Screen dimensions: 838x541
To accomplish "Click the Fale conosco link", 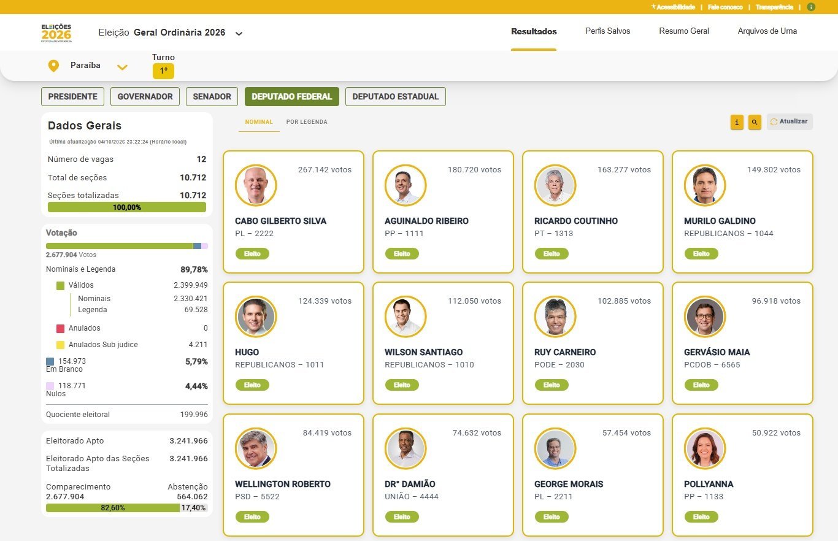I will 725,7.
